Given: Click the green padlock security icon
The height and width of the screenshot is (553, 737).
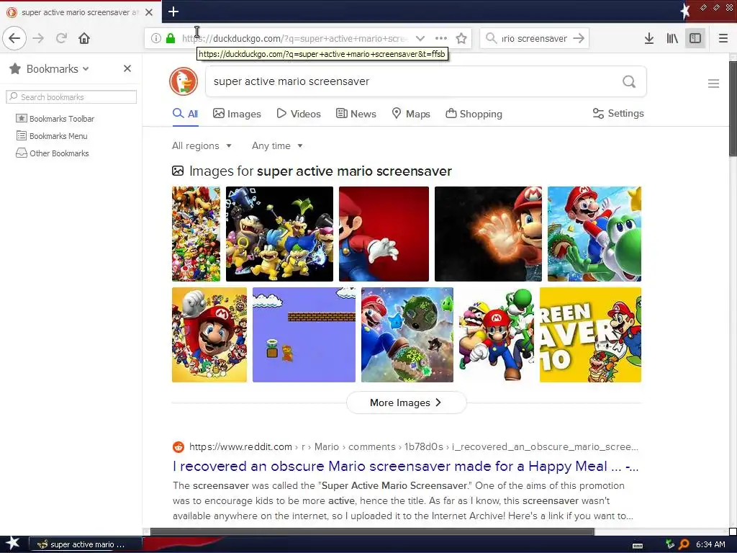Looking at the screenshot, I should pyautogui.click(x=170, y=38).
